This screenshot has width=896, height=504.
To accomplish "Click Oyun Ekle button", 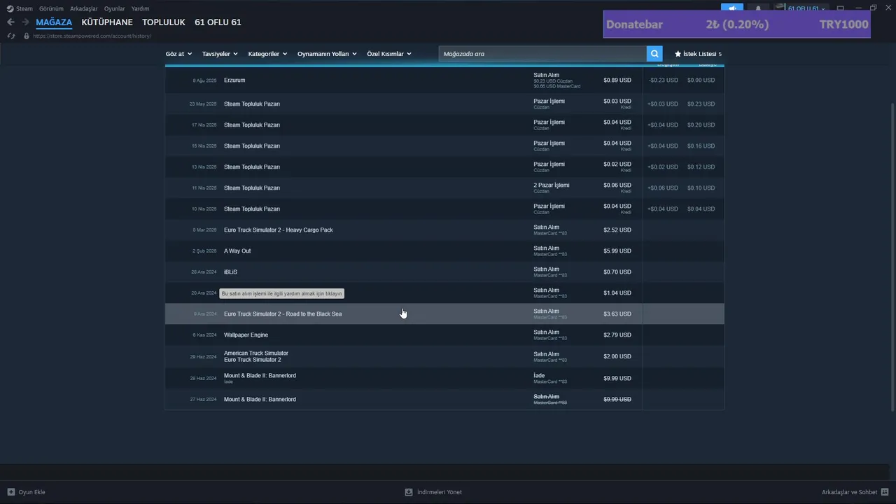I will (26, 492).
